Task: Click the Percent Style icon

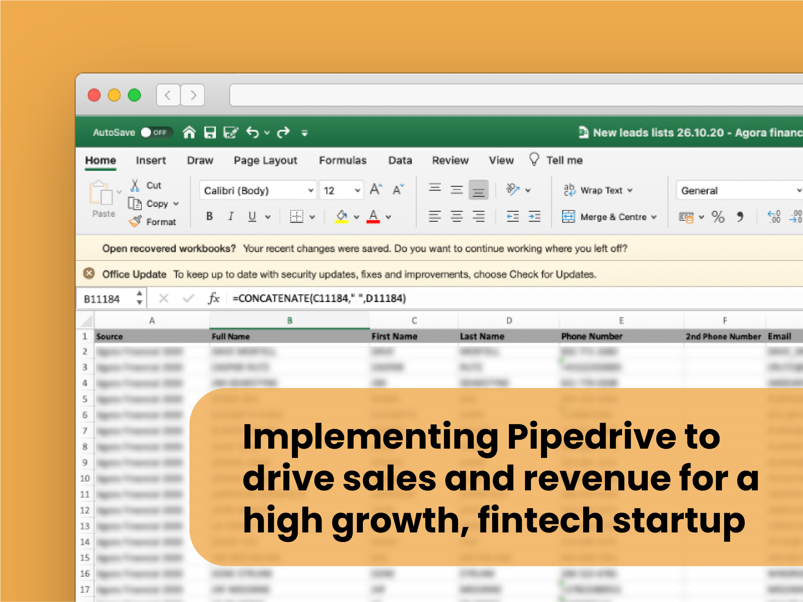Action: pyautogui.click(x=718, y=216)
